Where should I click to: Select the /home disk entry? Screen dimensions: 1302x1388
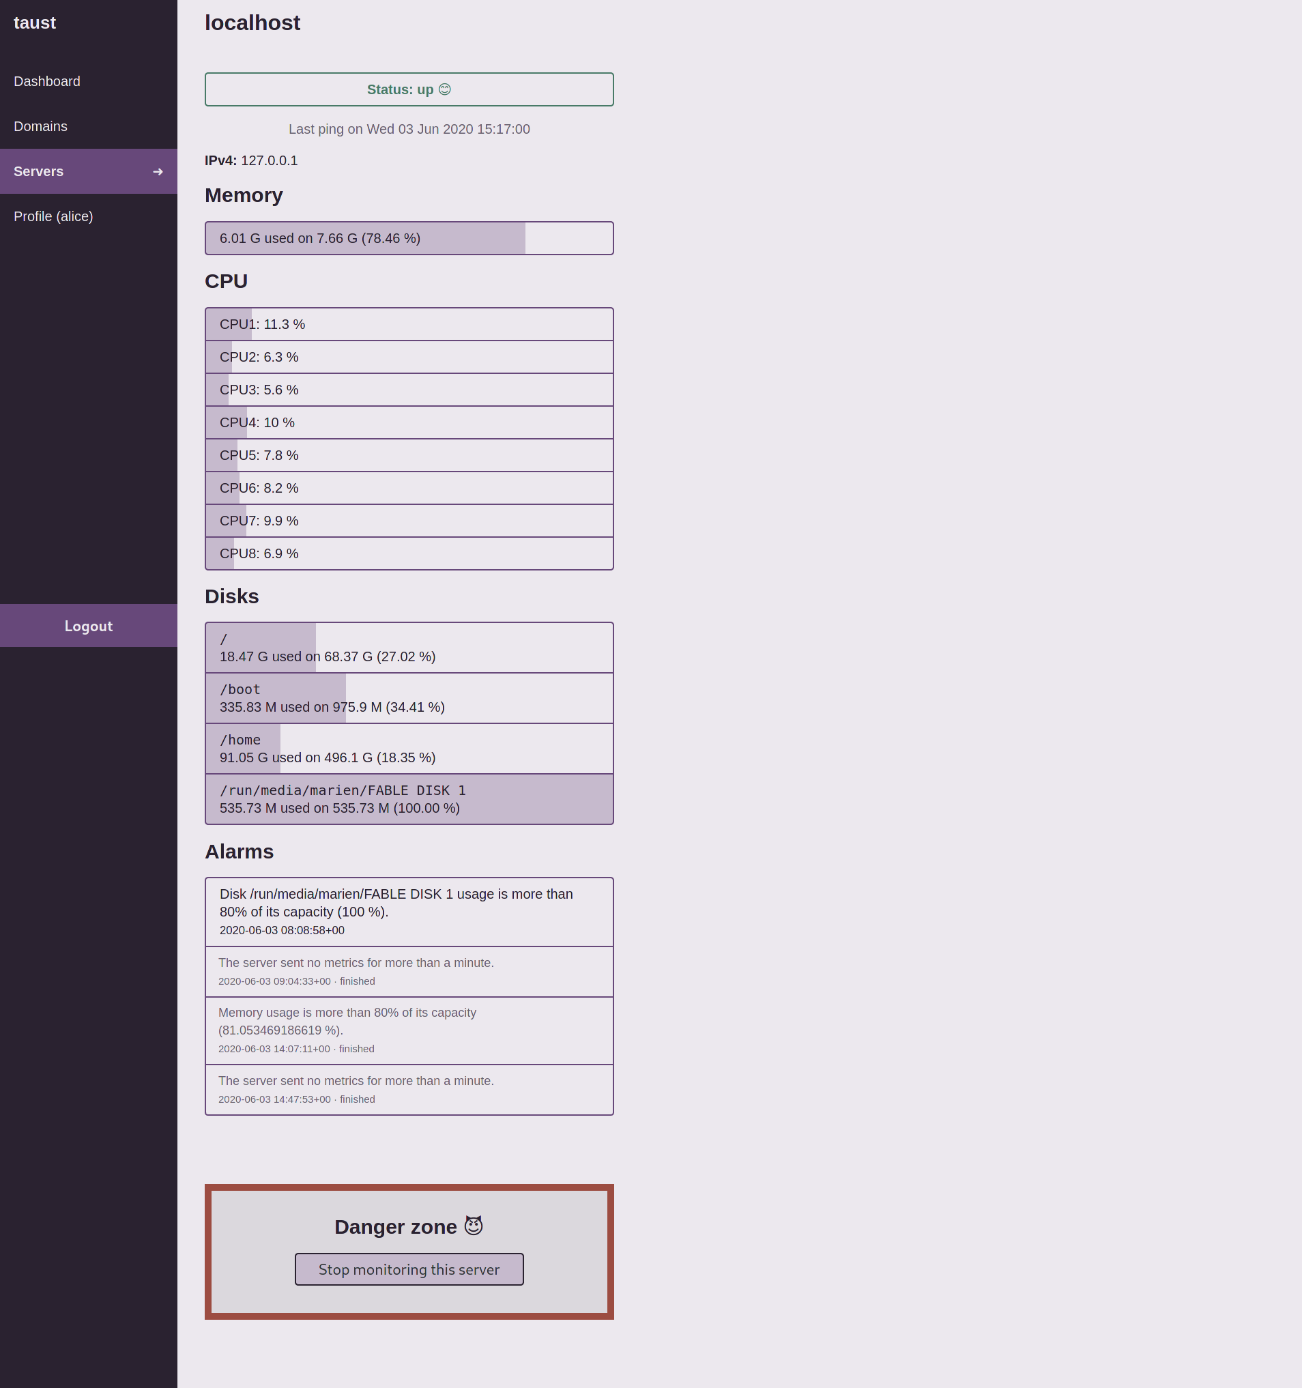pyautogui.click(x=408, y=748)
